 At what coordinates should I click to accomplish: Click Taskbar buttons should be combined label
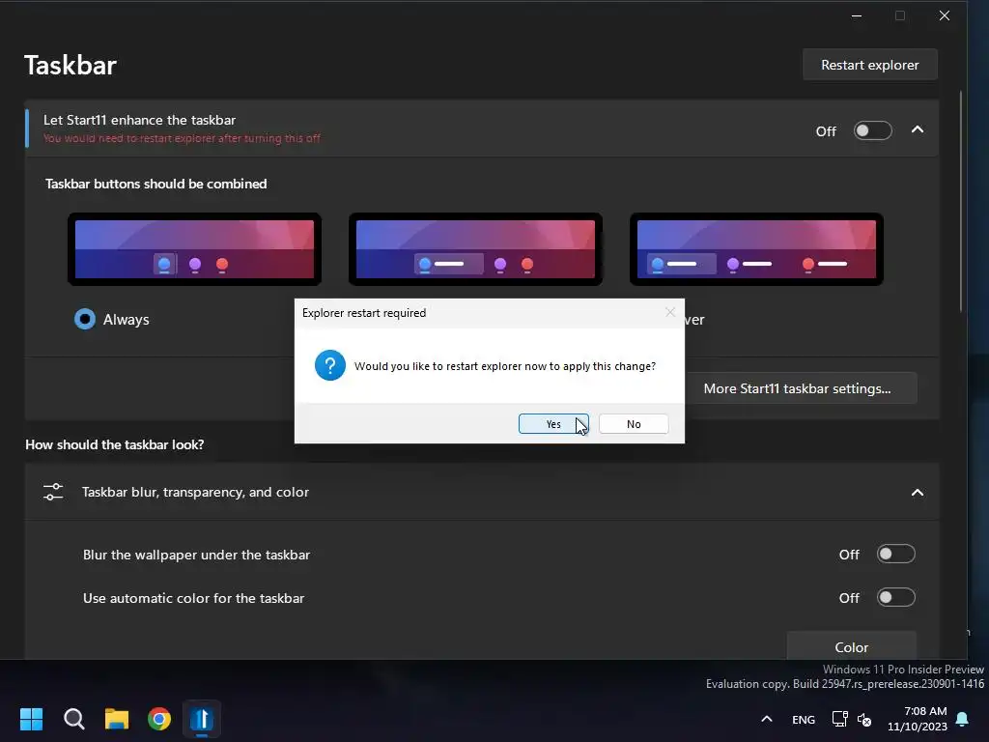click(x=155, y=184)
